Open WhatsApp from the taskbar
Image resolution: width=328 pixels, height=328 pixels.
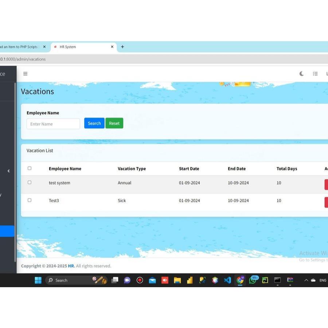tap(253, 280)
